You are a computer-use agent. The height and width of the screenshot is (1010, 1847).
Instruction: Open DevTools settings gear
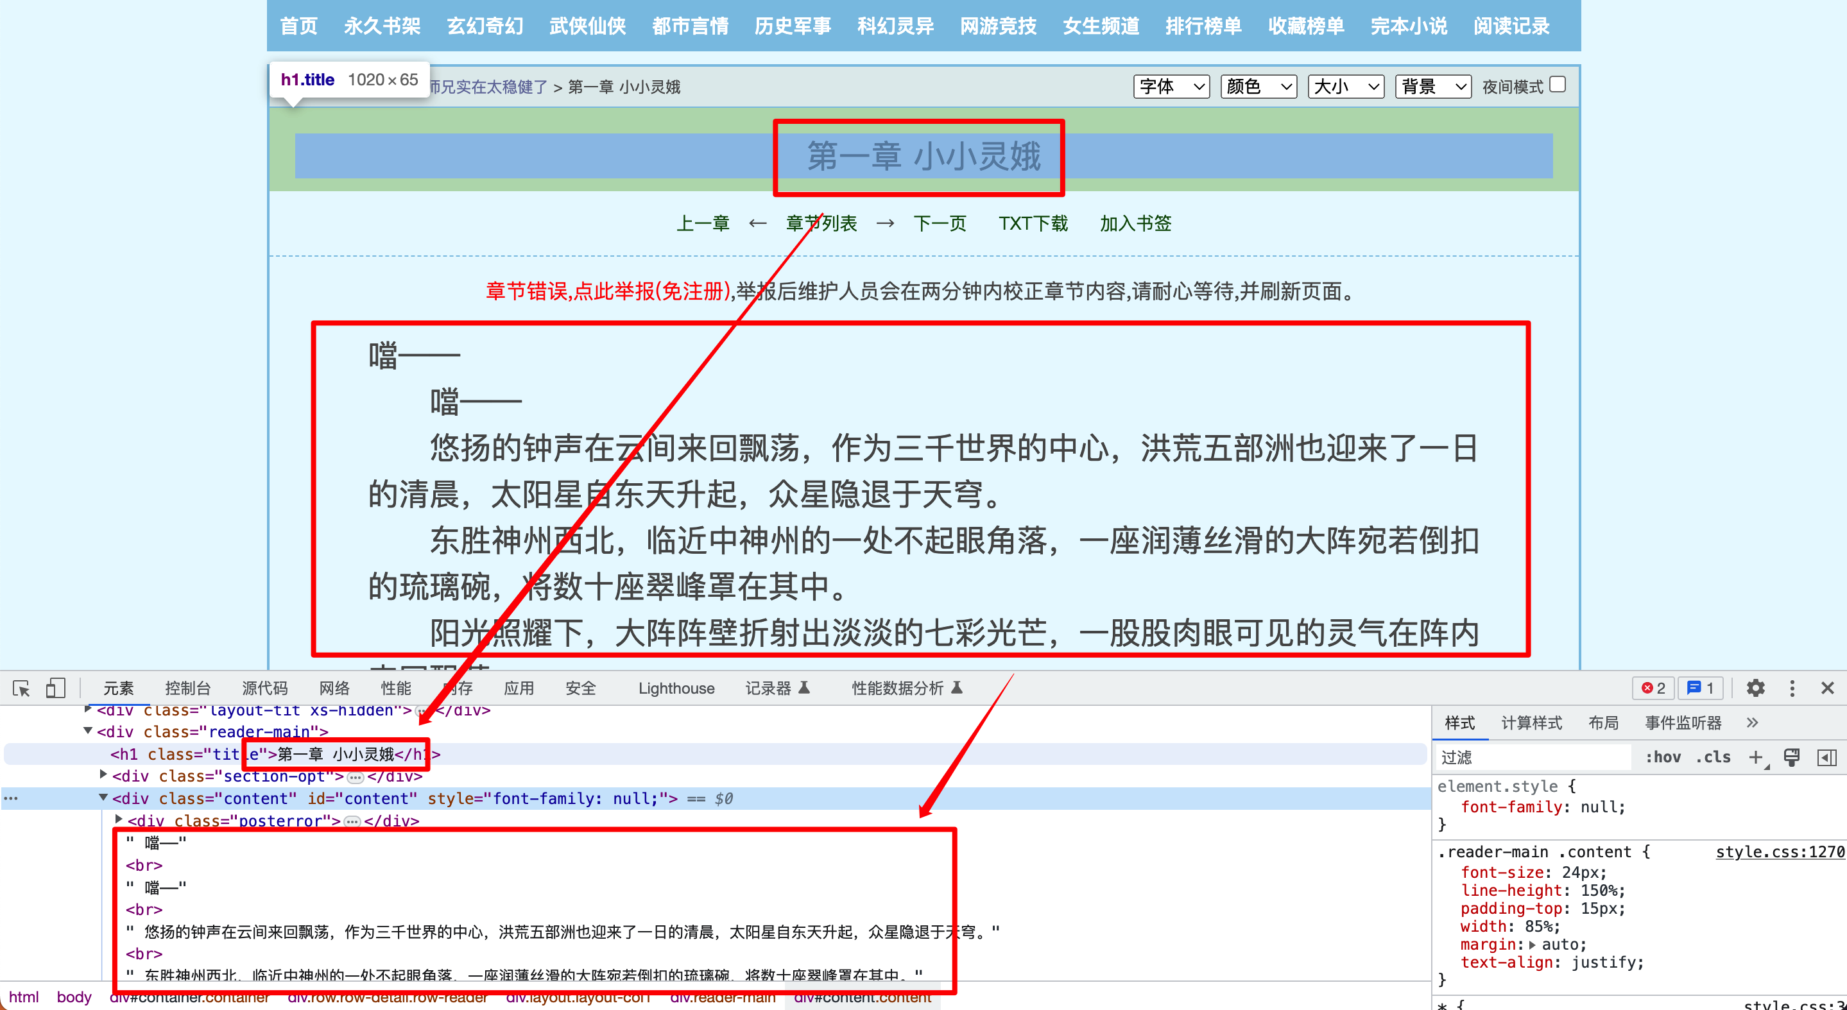[x=1755, y=688]
